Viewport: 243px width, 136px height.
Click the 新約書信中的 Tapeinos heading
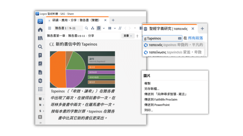pyautogui.click(x=76, y=44)
